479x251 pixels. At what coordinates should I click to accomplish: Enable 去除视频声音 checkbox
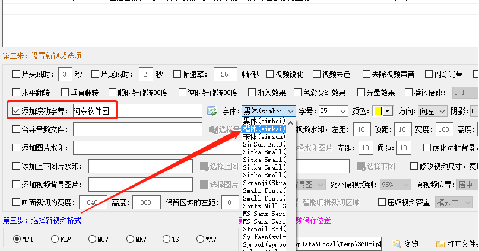(366, 74)
